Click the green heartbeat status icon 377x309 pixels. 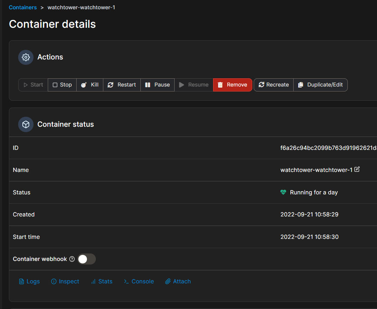(x=283, y=192)
